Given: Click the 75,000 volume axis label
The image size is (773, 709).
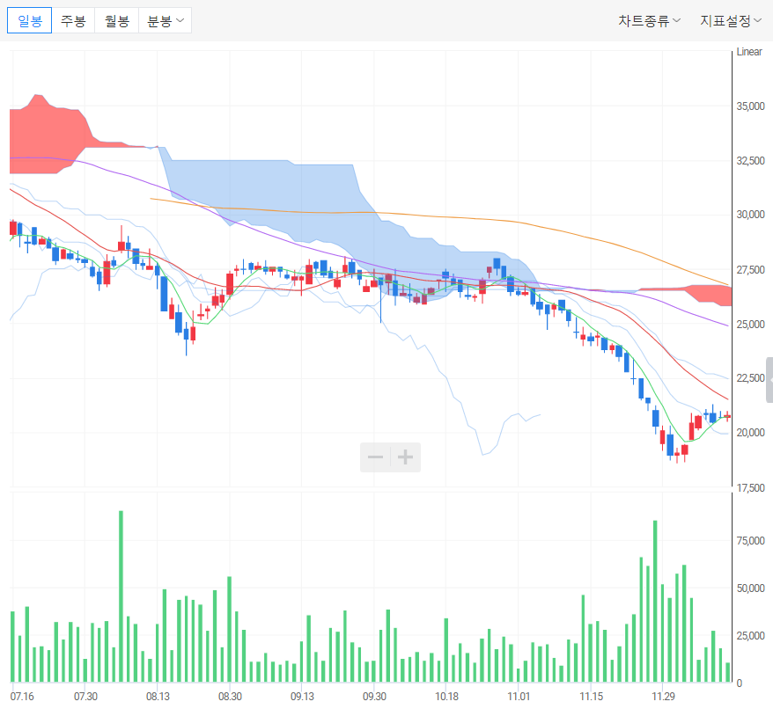Looking at the screenshot, I should coord(750,540).
